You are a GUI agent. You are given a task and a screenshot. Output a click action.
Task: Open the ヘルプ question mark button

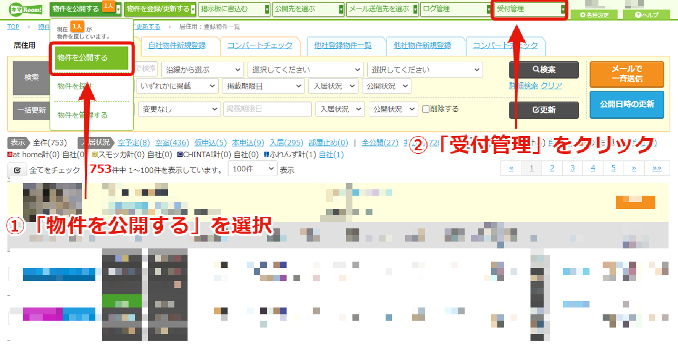pos(647,15)
